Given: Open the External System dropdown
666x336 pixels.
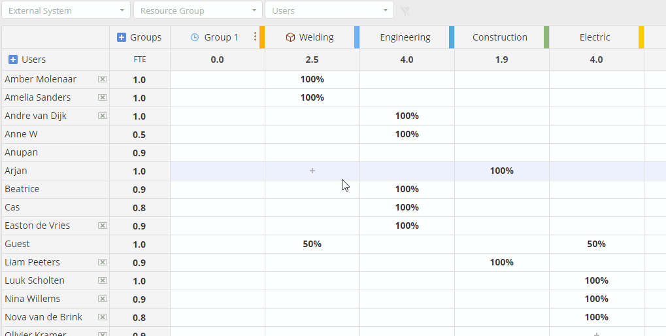Looking at the screenshot, I should (66, 10).
